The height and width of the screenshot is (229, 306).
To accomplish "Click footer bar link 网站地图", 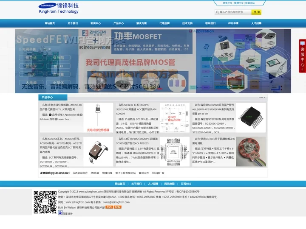I will pos(169,184).
